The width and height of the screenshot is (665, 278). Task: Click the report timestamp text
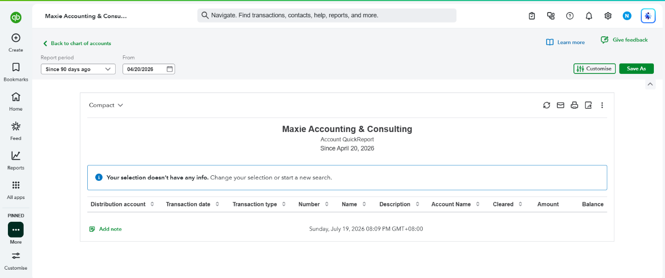click(x=366, y=229)
